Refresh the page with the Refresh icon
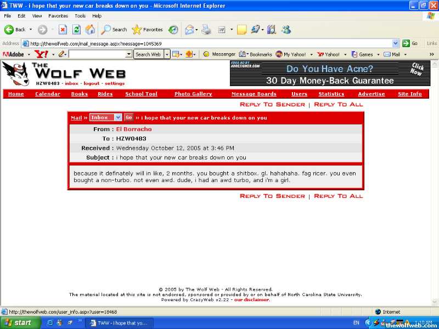 (x=77, y=30)
